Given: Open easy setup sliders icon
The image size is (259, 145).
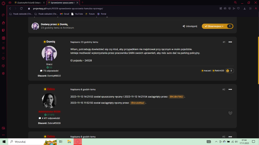Looking at the screenshot, I should (250, 9).
